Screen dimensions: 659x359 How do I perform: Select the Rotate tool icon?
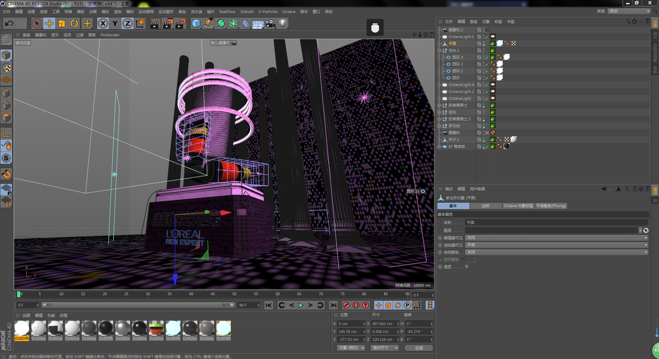click(74, 23)
